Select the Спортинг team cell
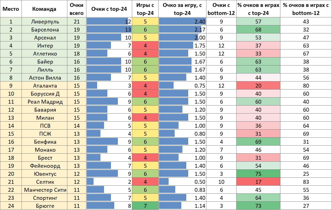Image resolution: width=332 pixels, height=210 pixels. [44, 198]
